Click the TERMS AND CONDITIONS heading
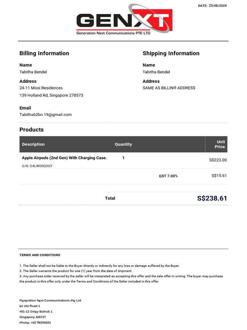 click(x=40, y=255)
